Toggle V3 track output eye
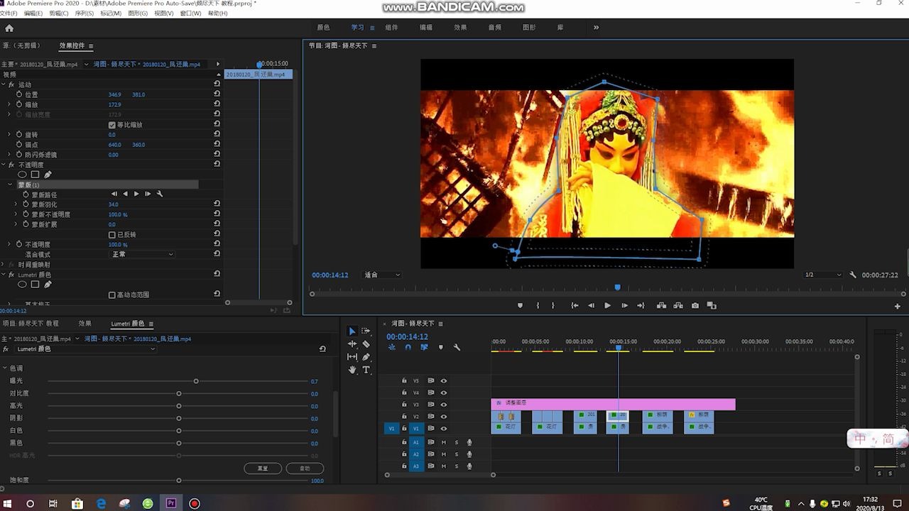 [444, 405]
